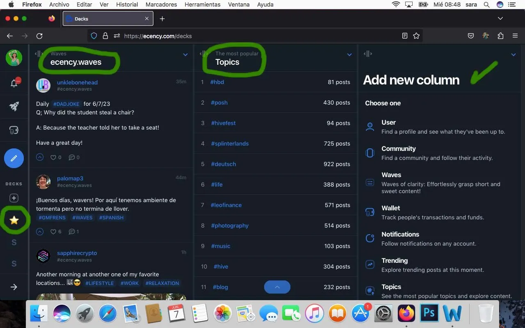Viewport: 525px width, 328px height.
Task: Add a new deck with the plus icon
Action: (14, 198)
